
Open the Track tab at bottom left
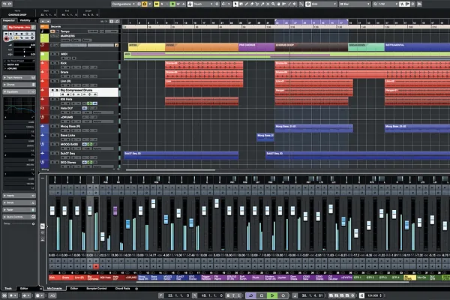(8, 289)
